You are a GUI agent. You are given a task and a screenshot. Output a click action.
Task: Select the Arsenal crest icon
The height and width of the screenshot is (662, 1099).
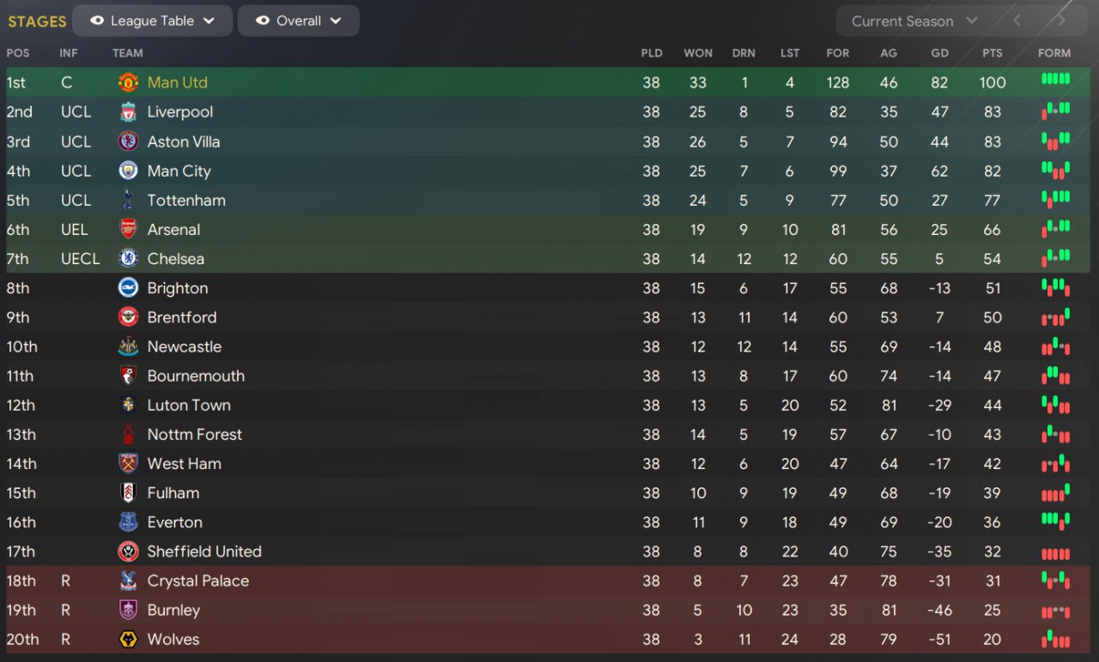128,229
